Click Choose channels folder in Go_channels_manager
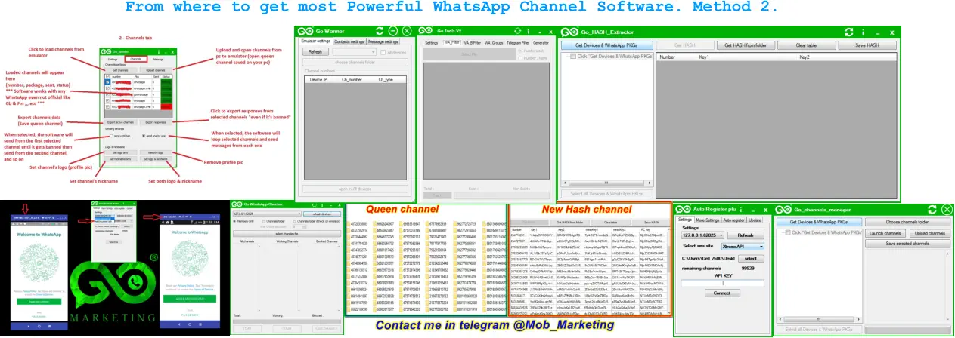955x338 pixels. pyautogui.click(x=907, y=222)
